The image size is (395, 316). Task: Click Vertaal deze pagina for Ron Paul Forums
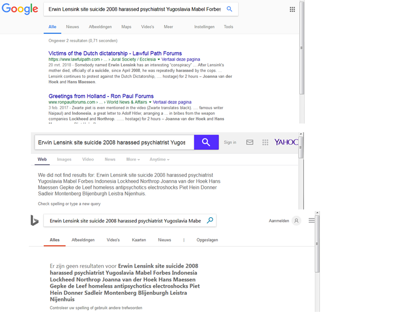pyautogui.click(x=172, y=102)
